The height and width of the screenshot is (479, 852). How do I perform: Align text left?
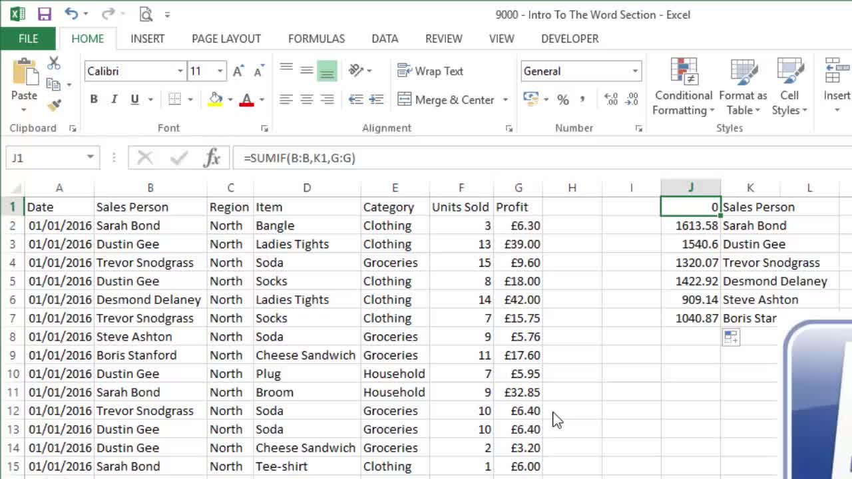(286, 99)
